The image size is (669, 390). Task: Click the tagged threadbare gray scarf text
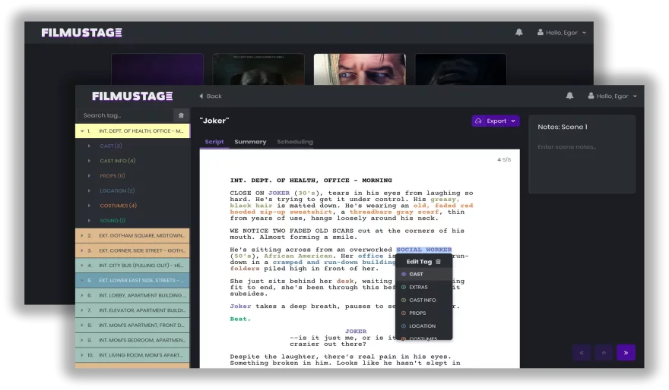pos(394,212)
